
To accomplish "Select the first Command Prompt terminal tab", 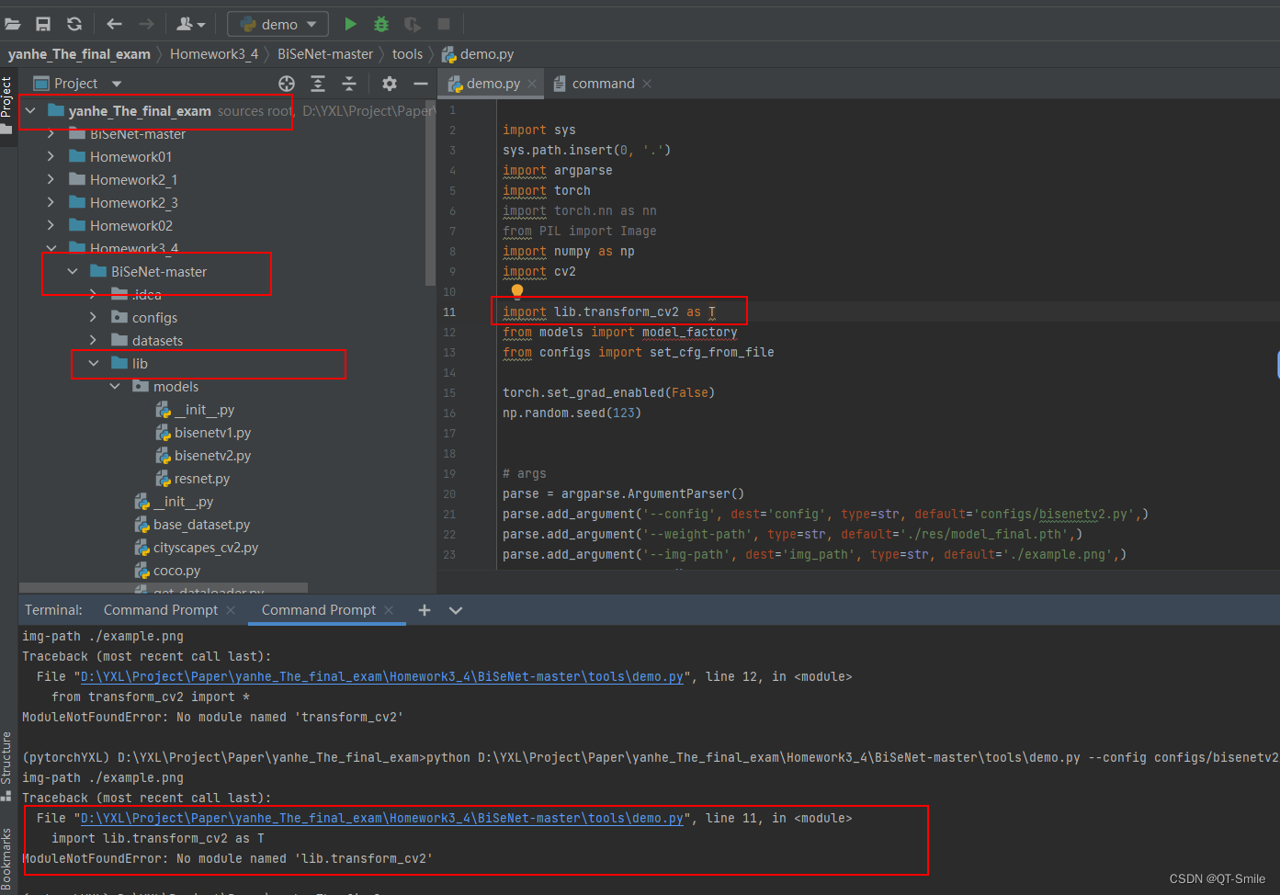I will coord(161,610).
